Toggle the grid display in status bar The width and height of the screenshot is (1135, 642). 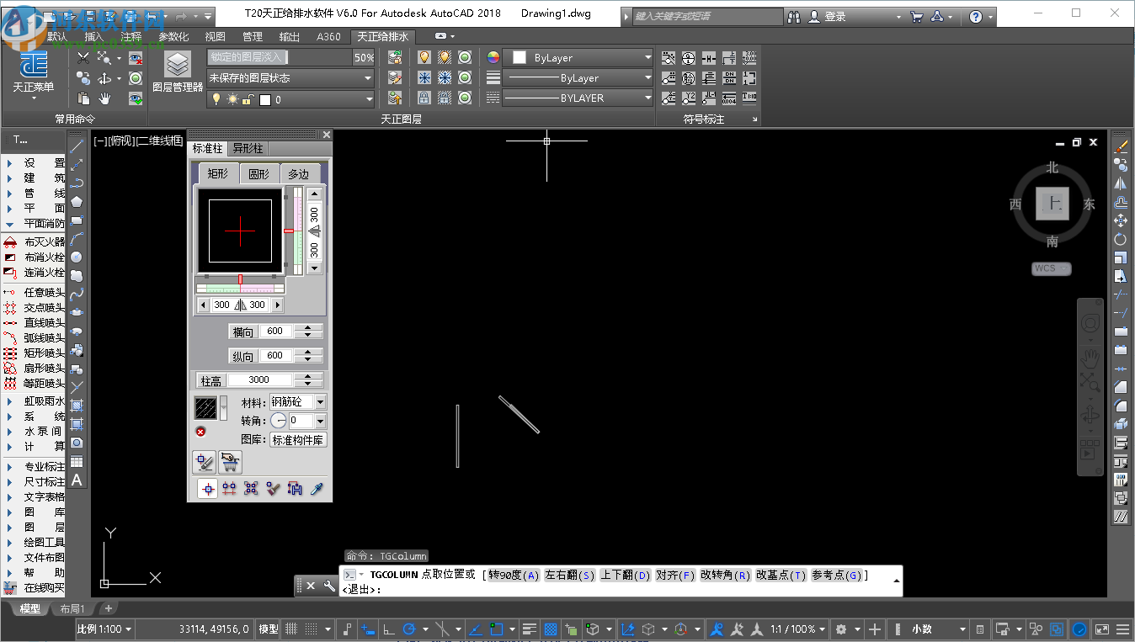tap(291, 629)
